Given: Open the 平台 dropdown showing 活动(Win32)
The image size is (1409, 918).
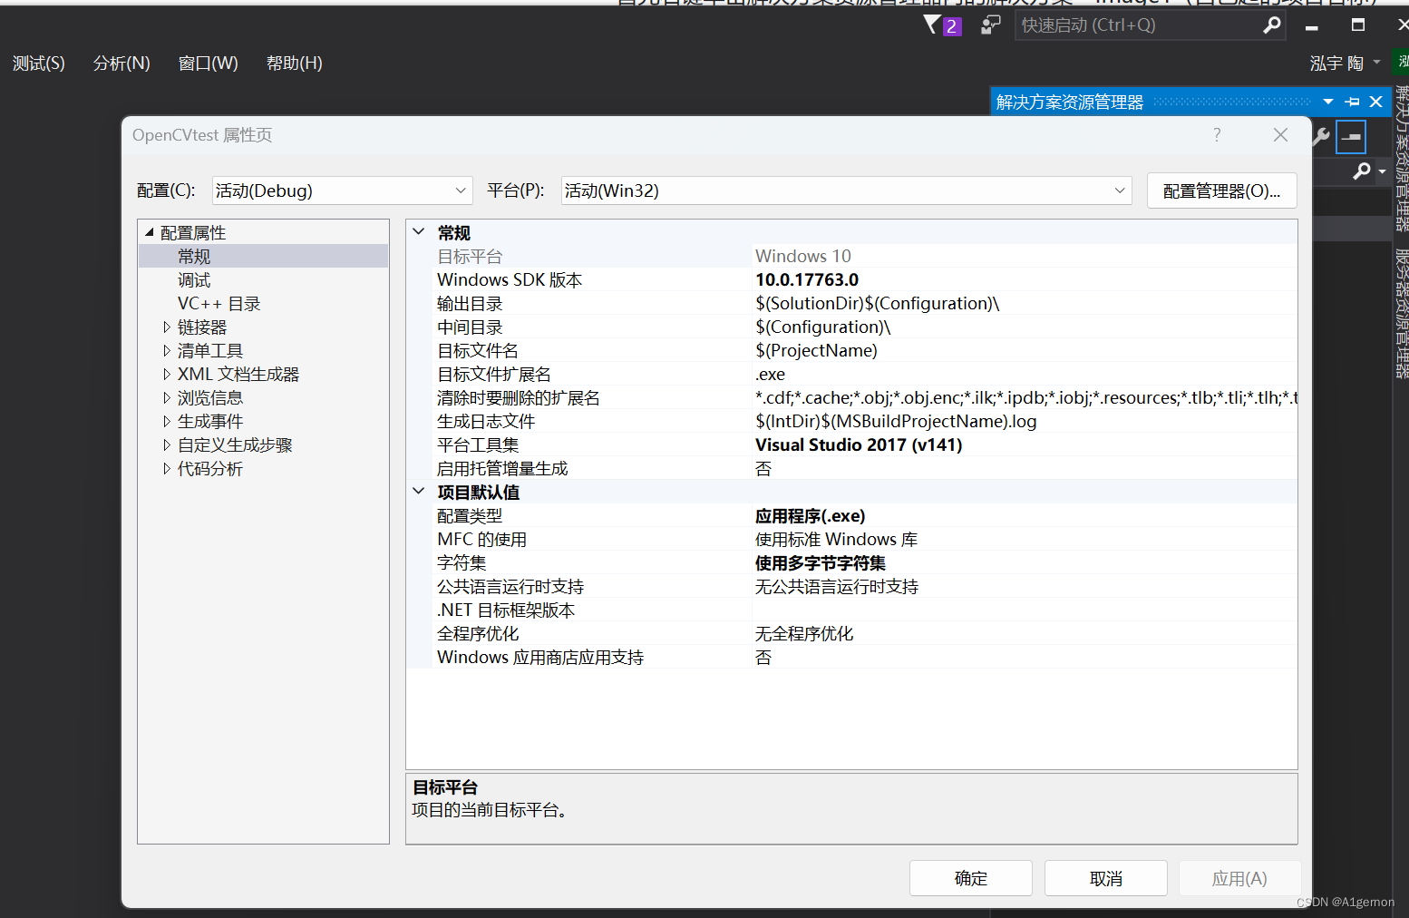Looking at the screenshot, I should click(846, 190).
